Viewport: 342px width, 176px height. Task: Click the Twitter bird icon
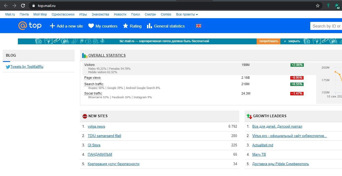8,67
